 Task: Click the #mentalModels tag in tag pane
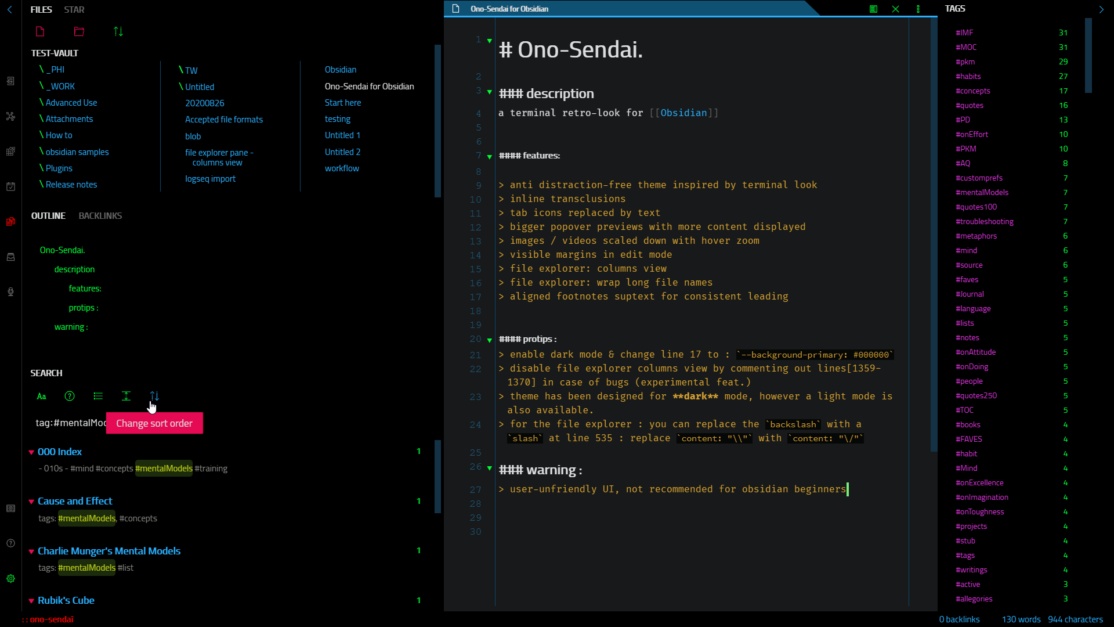tap(982, 192)
